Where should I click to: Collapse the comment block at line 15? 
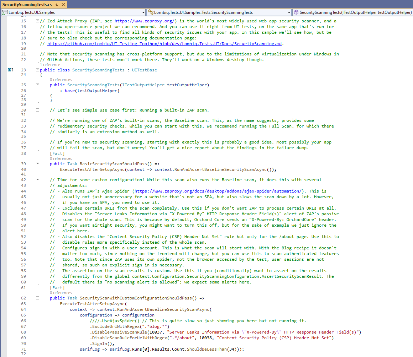pyautogui.click(x=37, y=21)
